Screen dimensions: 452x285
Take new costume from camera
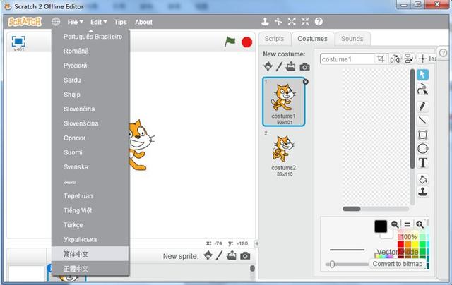coord(304,67)
